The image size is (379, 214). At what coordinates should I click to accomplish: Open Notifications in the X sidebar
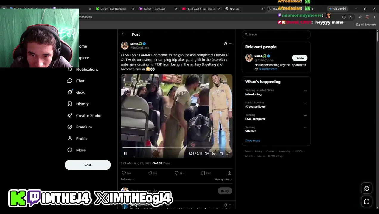83,69
